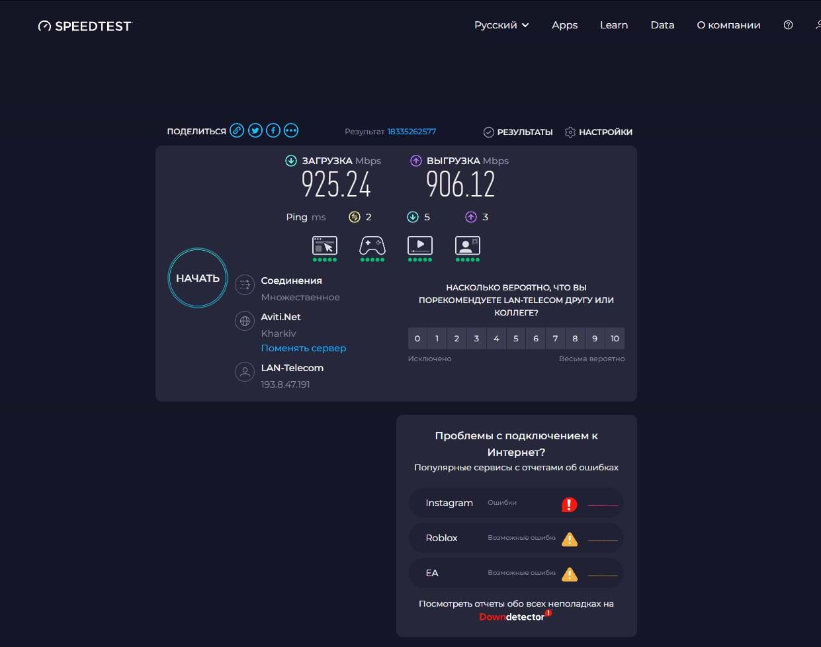The width and height of the screenshot is (821, 647).
Task: Open the Learn menu item
Action: point(614,25)
